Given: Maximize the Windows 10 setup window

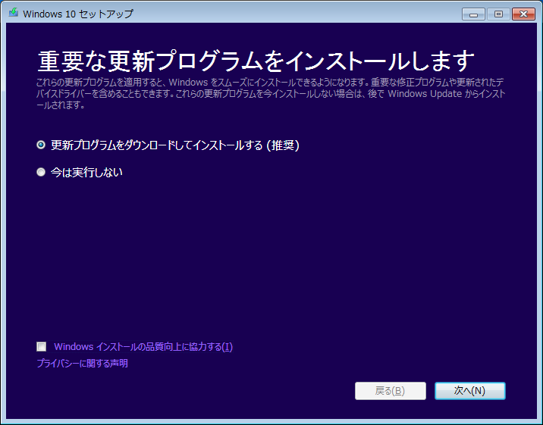Looking at the screenshot, I should (x=498, y=14).
